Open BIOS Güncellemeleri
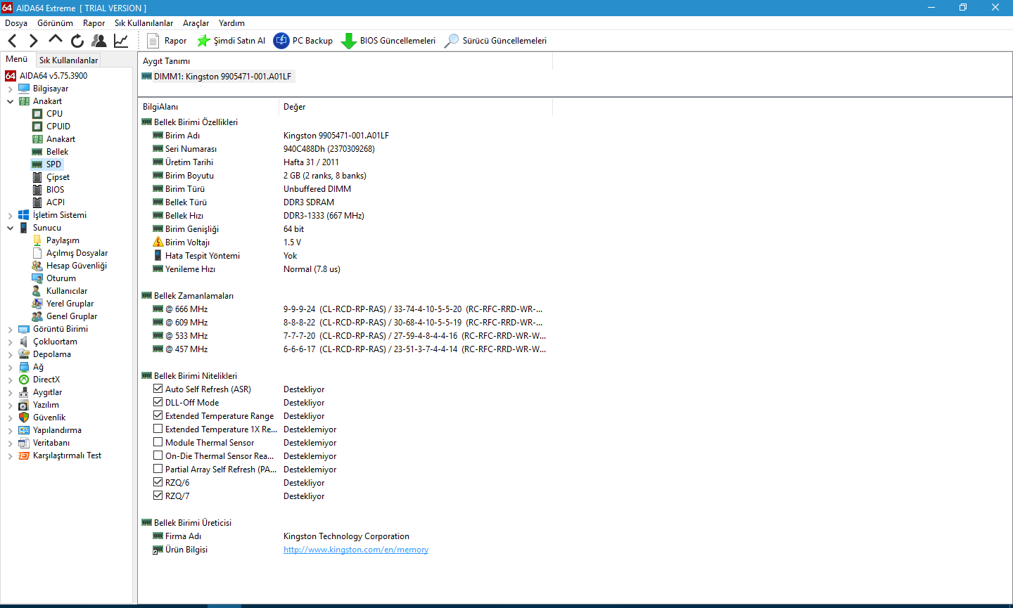This screenshot has width=1013, height=608. (x=388, y=41)
